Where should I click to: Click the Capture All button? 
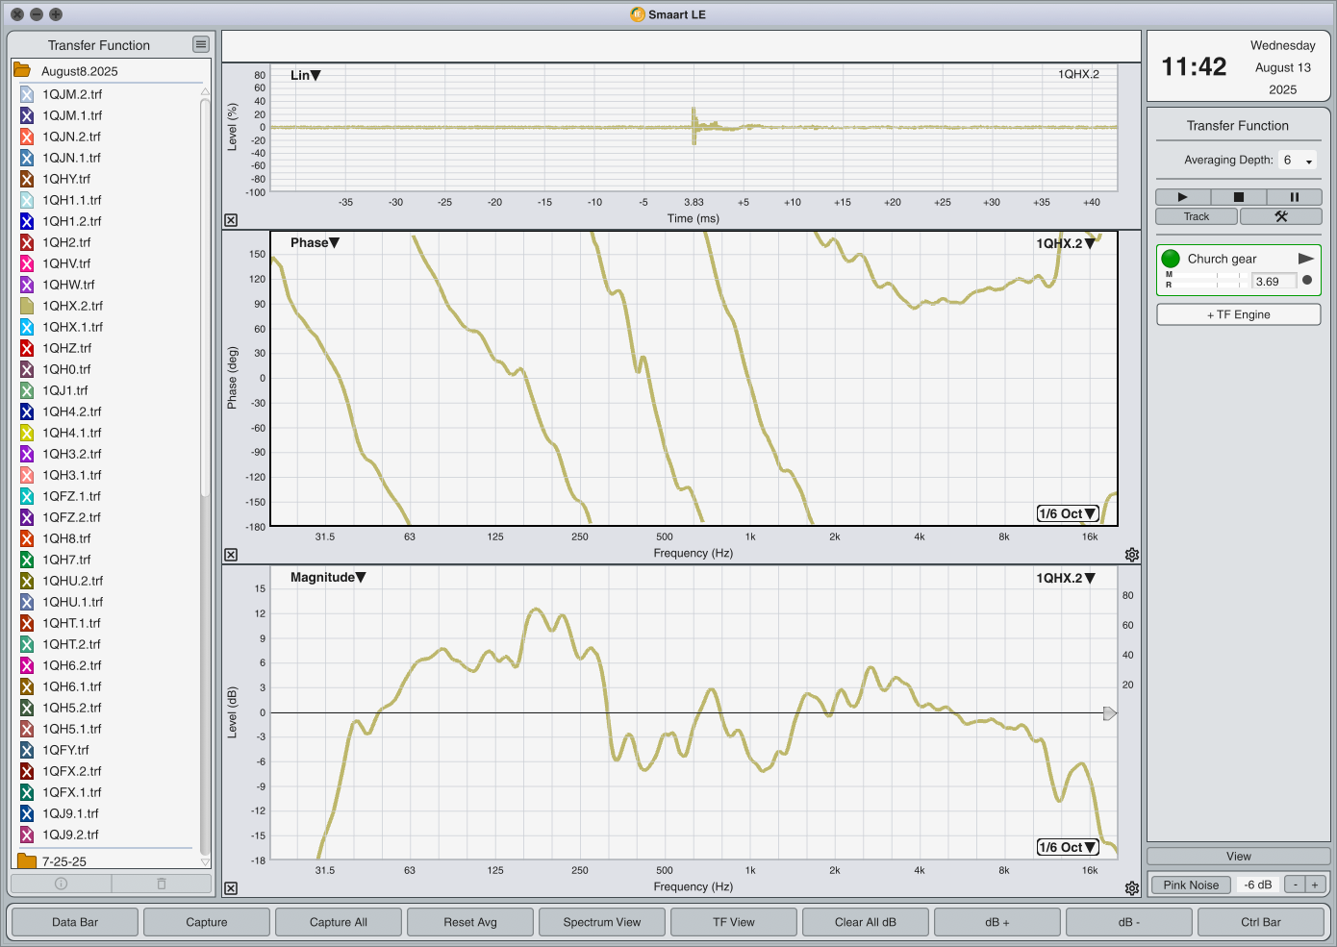pyautogui.click(x=339, y=922)
